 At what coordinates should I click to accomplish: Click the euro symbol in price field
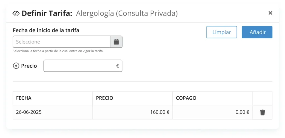click(x=117, y=66)
